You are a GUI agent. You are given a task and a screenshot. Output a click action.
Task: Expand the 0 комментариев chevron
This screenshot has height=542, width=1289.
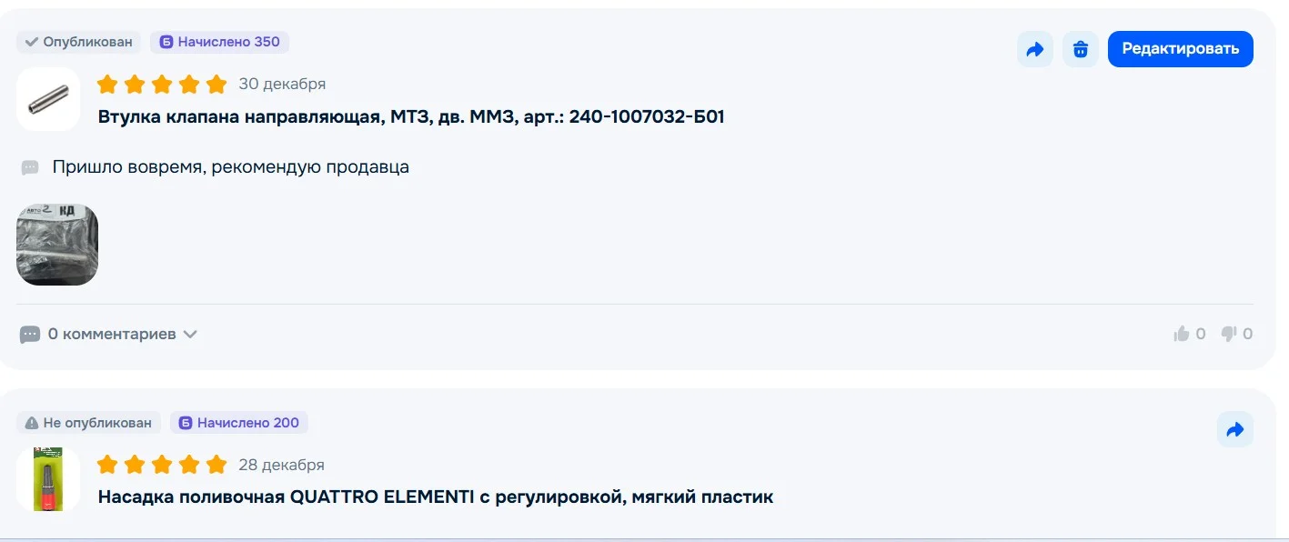pos(190,334)
